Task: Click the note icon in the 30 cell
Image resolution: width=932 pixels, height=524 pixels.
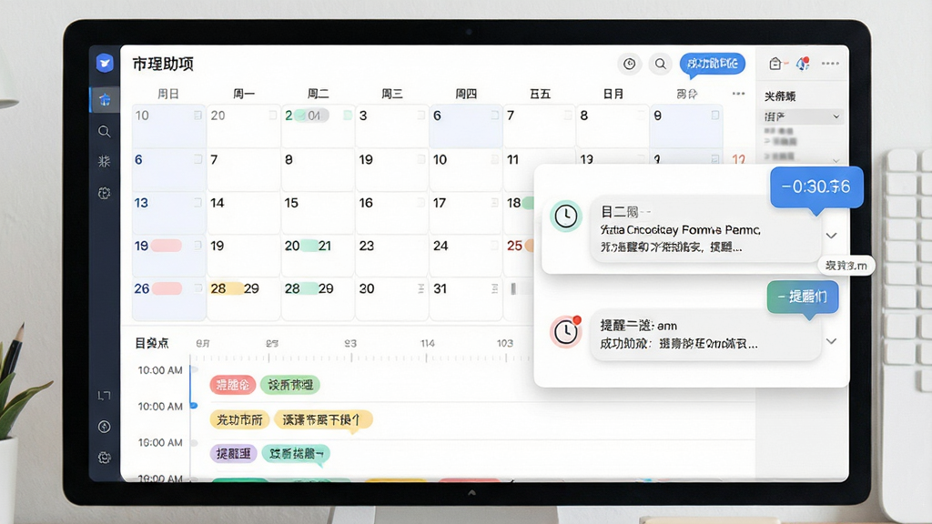Action: click(420, 288)
